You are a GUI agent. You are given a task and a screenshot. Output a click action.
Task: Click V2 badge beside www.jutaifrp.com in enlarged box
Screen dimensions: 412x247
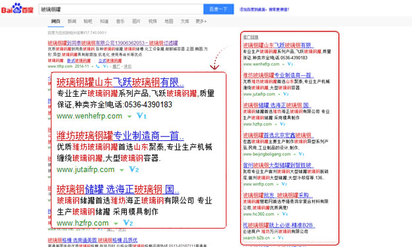pyautogui.click(x=134, y=169)
